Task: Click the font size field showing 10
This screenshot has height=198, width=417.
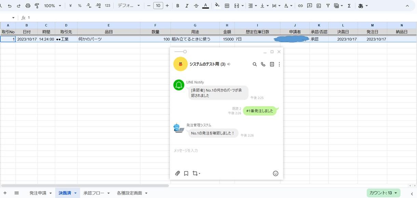Action: (158, 6)
